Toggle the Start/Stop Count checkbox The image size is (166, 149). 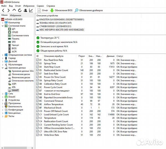37,67
